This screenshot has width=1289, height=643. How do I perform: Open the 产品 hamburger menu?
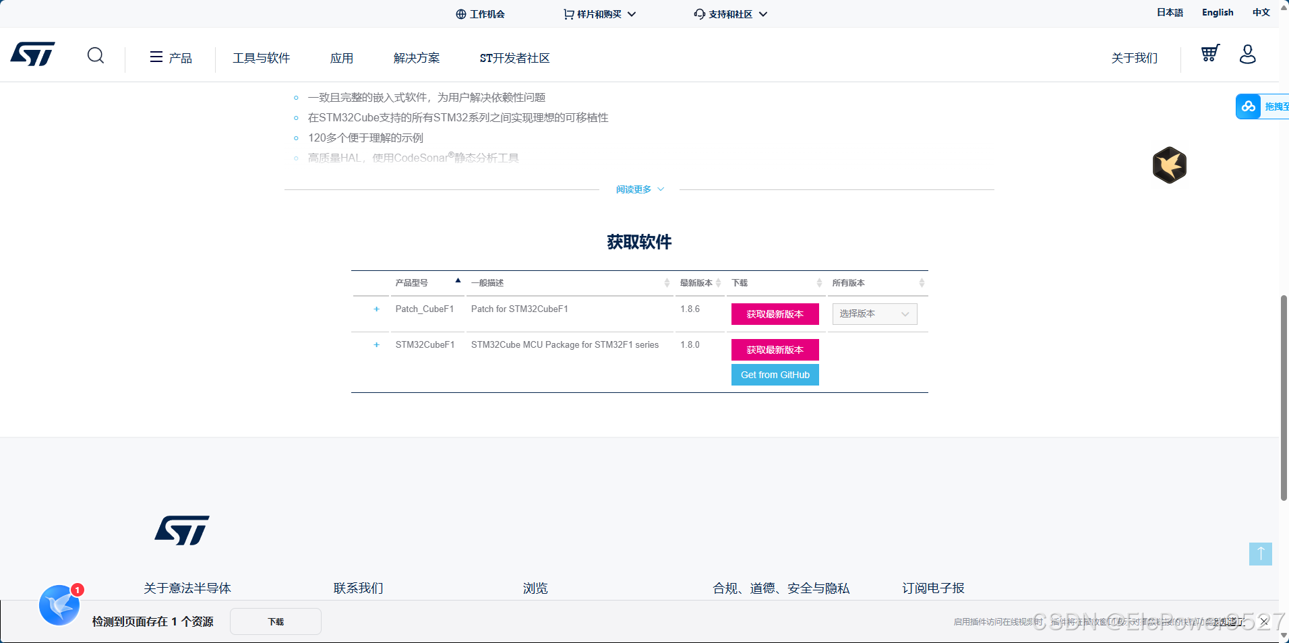pyautogui.click(x=171, y=58)
